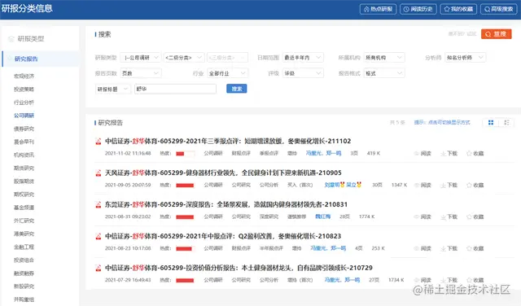Open analyst link 魏红梅
Viewport: 521px width, 306px height.
tap(323, 216)
